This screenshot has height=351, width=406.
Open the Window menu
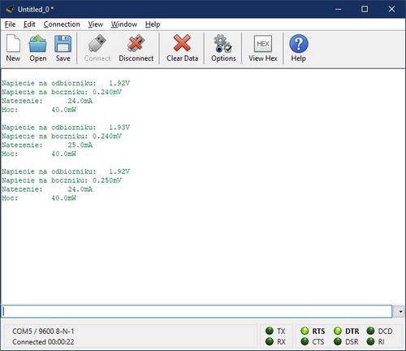tap(124, 24)
